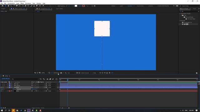Click the blue label color of the cube layer

pos(10,87)
